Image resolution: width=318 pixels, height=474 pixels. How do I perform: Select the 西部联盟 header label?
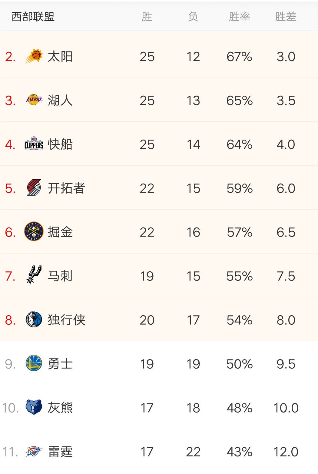[33, 17]
